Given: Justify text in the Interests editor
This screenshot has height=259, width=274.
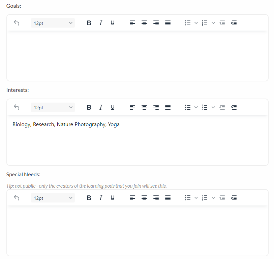Looking at the screenshot, I should 168,107.
